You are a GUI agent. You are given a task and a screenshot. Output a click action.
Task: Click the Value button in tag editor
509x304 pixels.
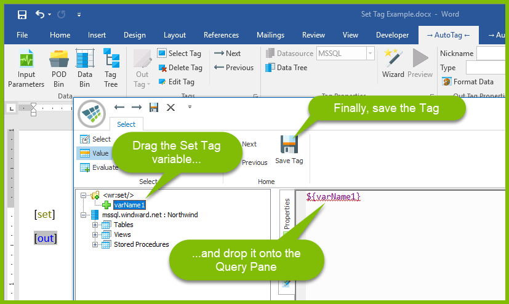[x=94, y=153]
